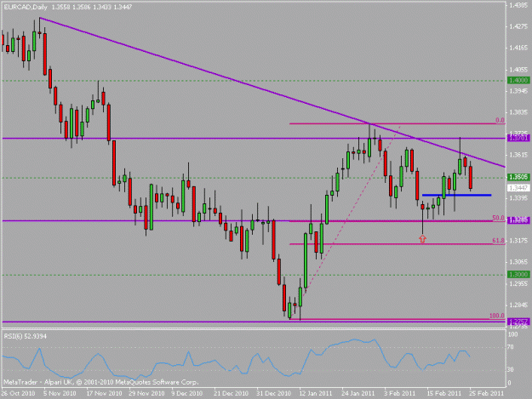Click the Fibonacci 61.8 level label
The height and width of the screenshot is (399, 532).
499,241
